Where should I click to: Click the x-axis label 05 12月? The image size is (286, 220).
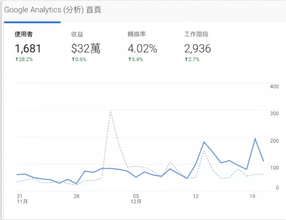(136, 199)
